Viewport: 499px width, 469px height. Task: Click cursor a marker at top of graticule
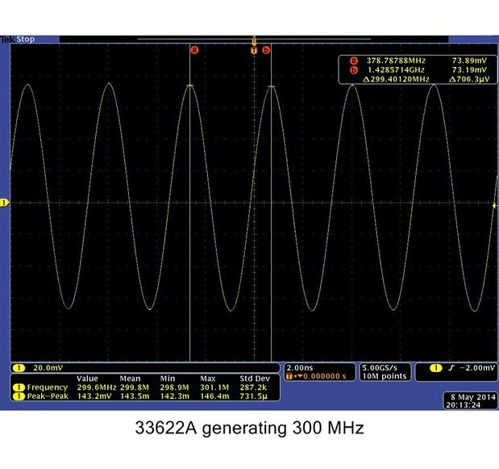tap(194, 50)
